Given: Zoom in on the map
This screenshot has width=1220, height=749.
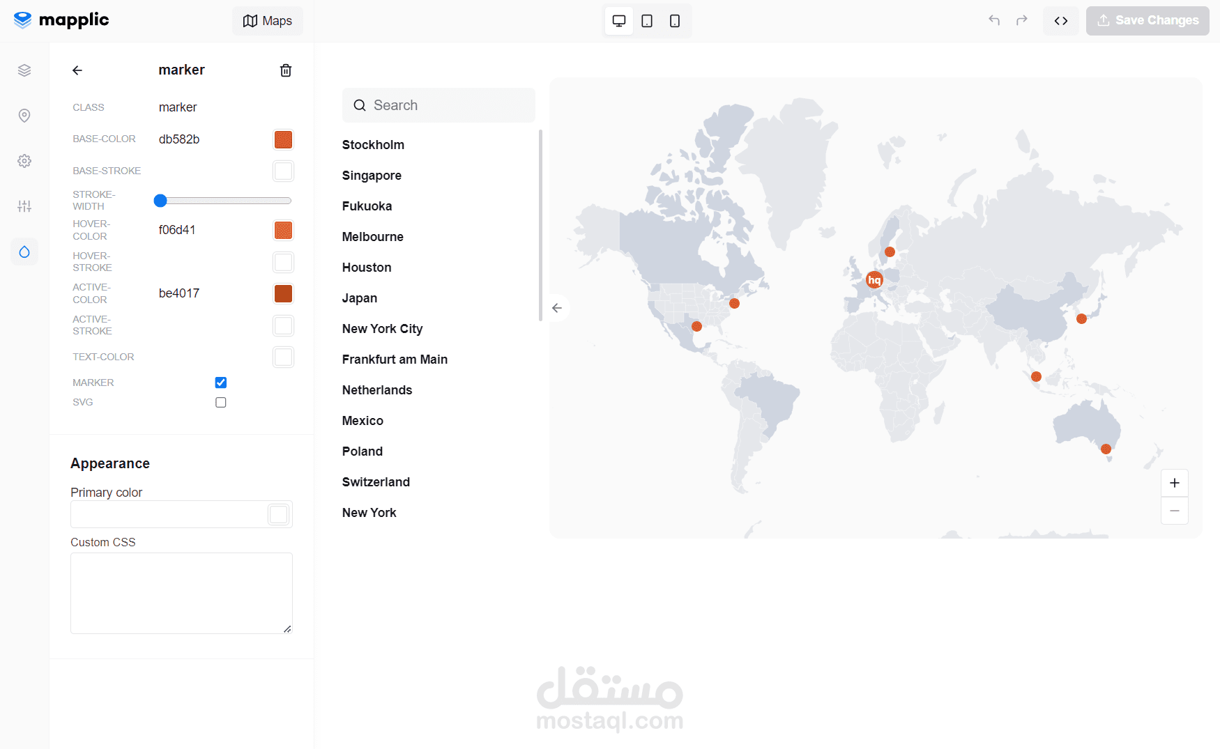Looking at the screenshot, I should click(x=1175, y=483).
